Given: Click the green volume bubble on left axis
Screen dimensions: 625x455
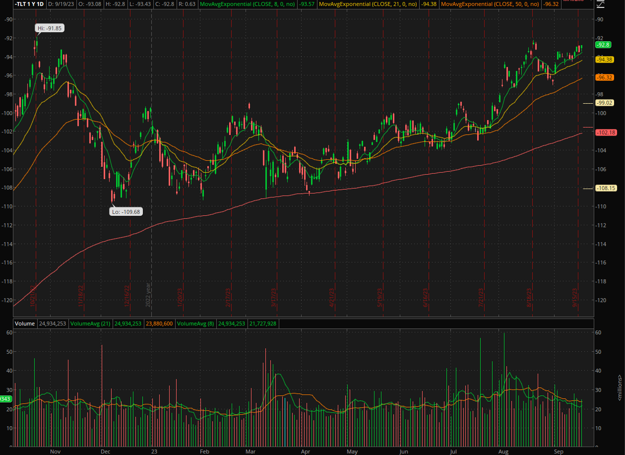Looking at the screenshot, I should 5,399.
